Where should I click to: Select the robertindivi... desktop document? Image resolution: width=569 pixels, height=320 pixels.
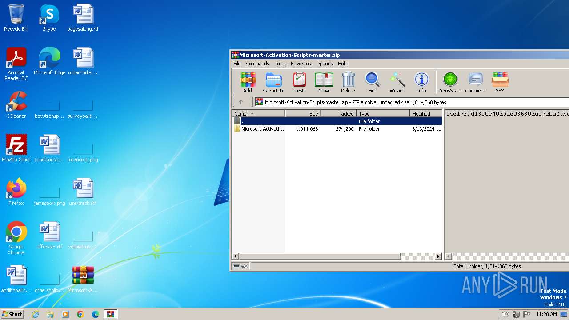(83, 61)
